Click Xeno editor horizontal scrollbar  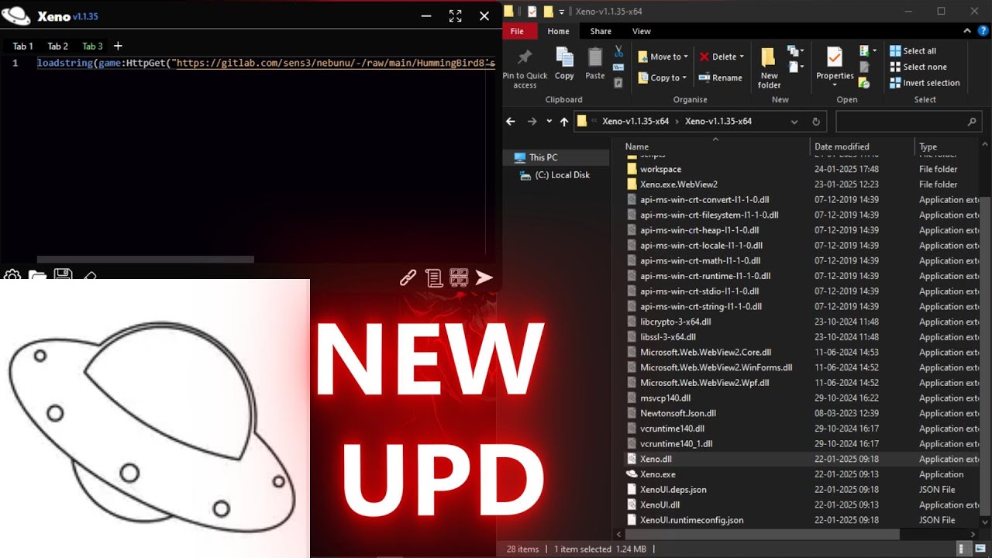click(145, 260)
